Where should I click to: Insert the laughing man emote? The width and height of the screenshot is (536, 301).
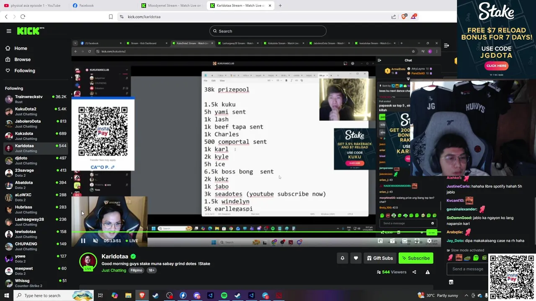pos(459,258)
